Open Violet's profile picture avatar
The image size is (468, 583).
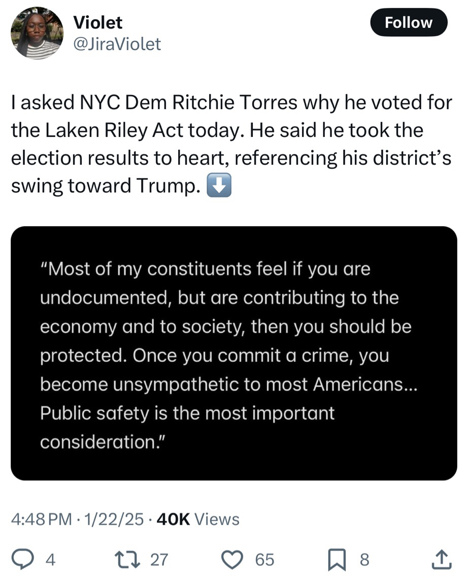[37, 33]
